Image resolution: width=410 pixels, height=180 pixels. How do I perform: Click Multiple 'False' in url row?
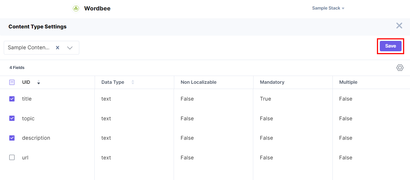346,158
